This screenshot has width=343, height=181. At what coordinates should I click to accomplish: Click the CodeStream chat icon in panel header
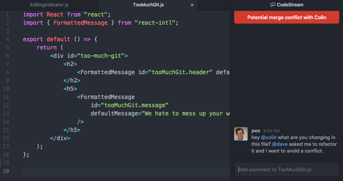click(273, 5)
